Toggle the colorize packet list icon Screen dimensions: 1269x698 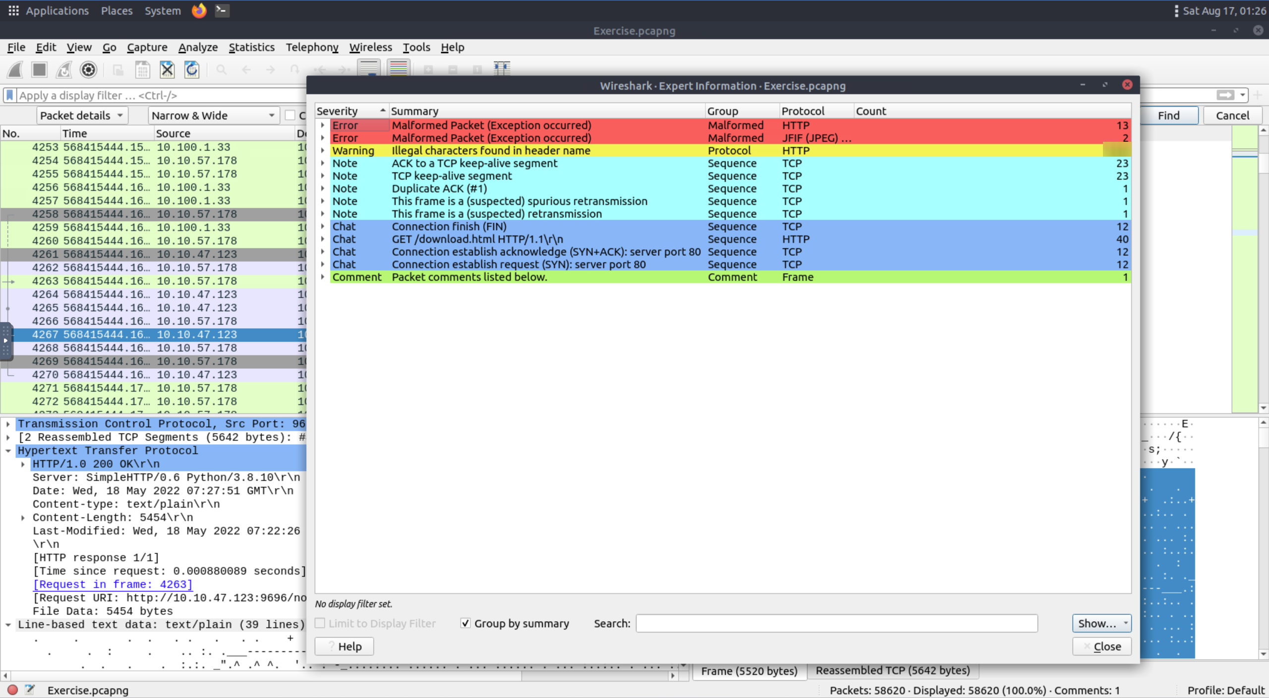click(x=399, y=69)
